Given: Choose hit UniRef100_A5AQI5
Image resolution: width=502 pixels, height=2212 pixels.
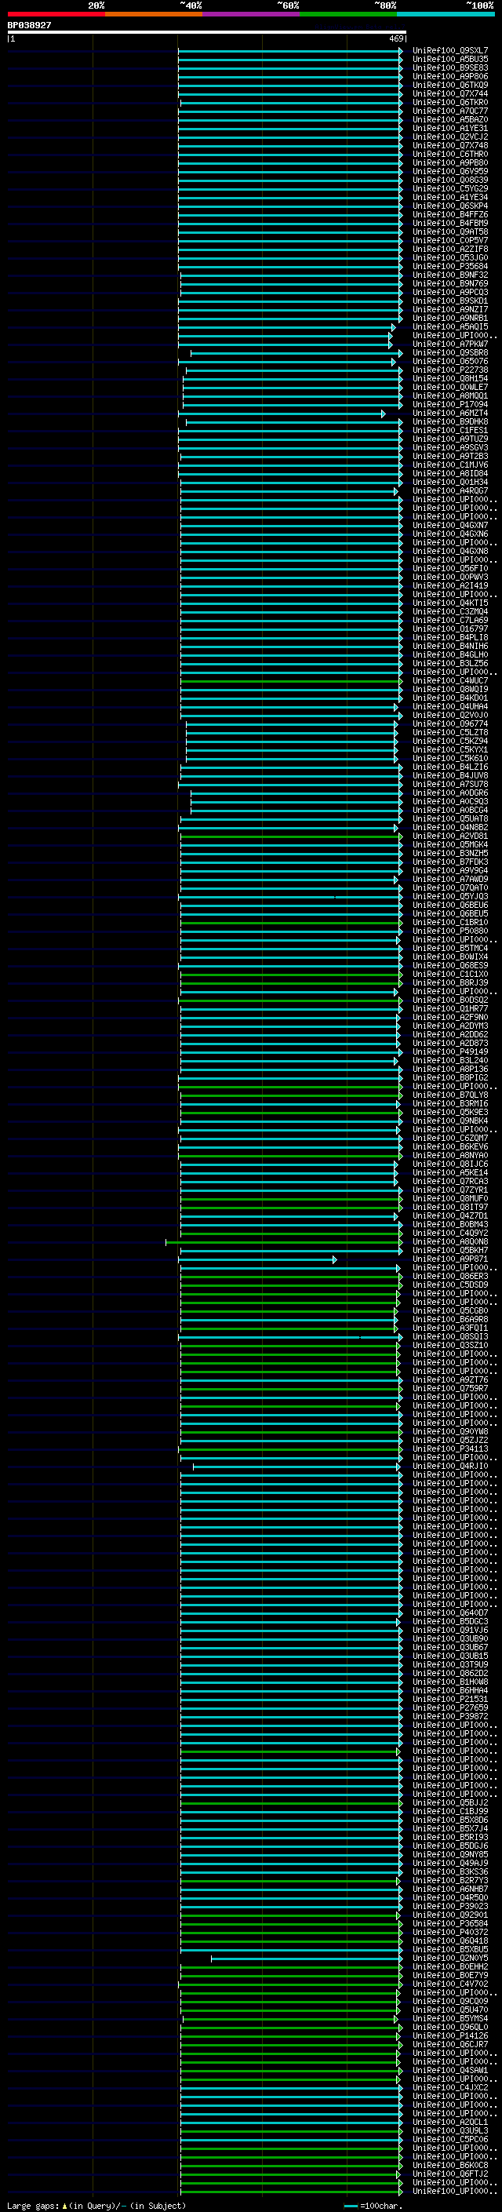Looking at the screenshot, I should pyautogui.click(x=450, y=327).
